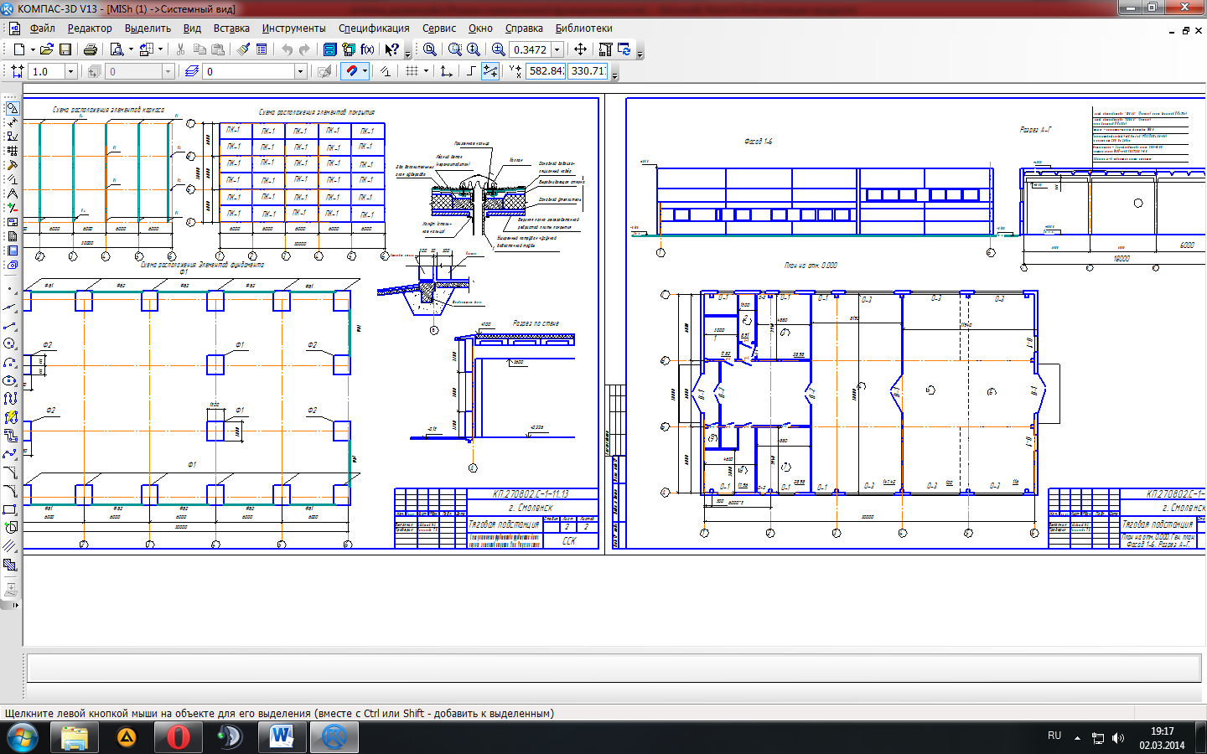Choose the Point drawing tool
Screen dimensions: 1207x754
(12, 289)
